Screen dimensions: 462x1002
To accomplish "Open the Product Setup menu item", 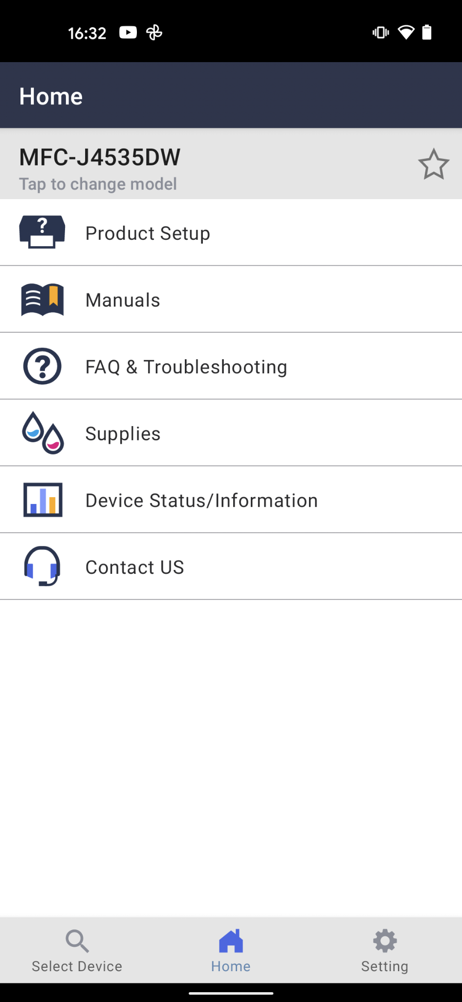I will tap(148, 233).
